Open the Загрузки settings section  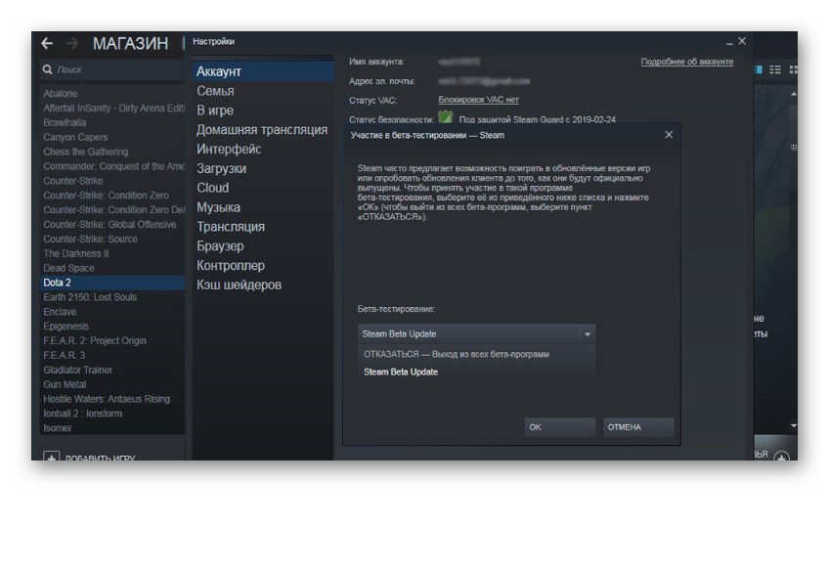[221, 168]
